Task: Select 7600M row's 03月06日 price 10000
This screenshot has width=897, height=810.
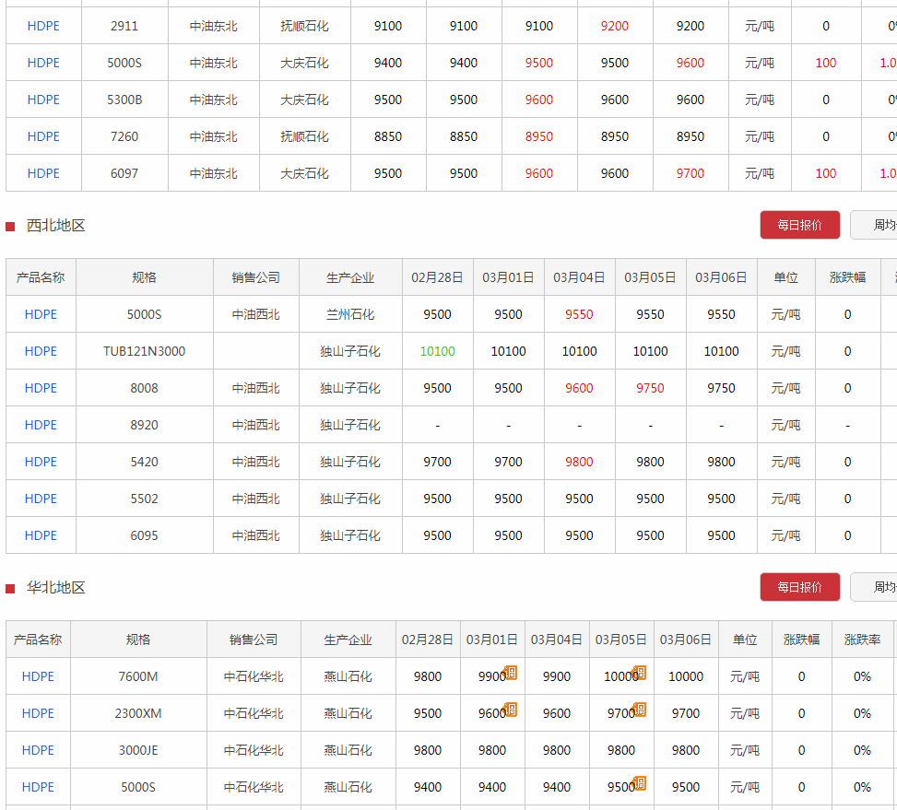Action: 686,676
